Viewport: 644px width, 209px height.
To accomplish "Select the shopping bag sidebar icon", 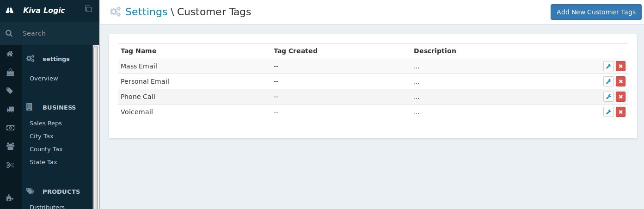I will (9, 72).
